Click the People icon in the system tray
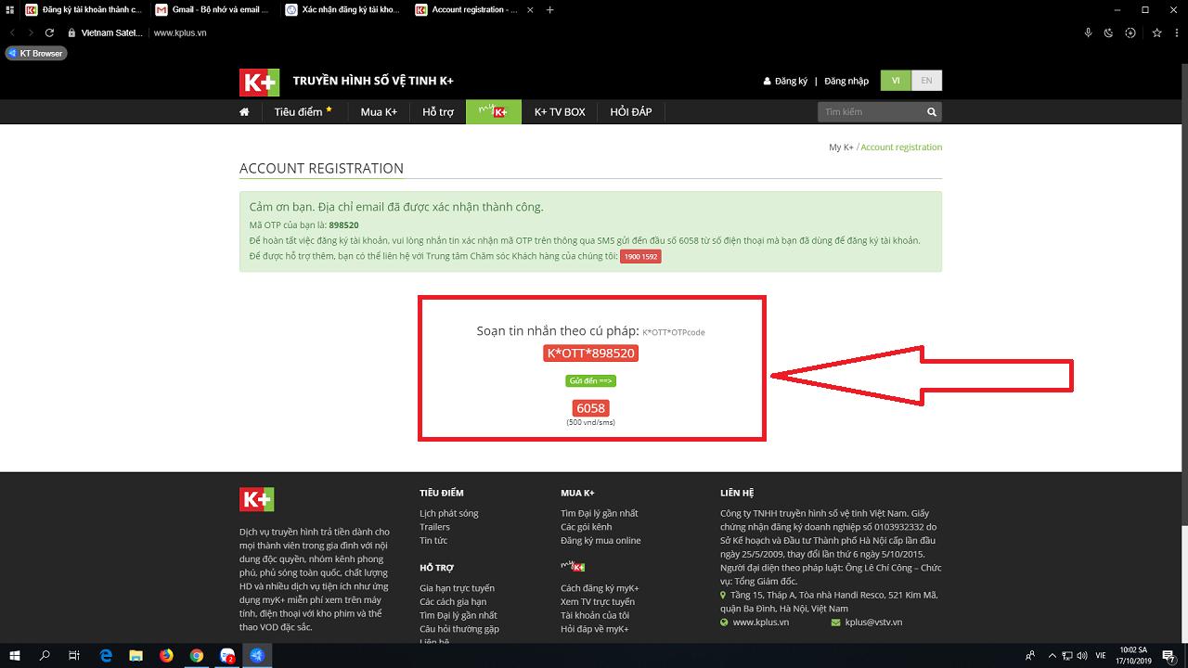Viewport: 1188px width, 668px height. [1030, 656]
